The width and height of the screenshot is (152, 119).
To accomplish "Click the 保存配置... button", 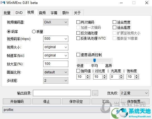I will [135, 101].
